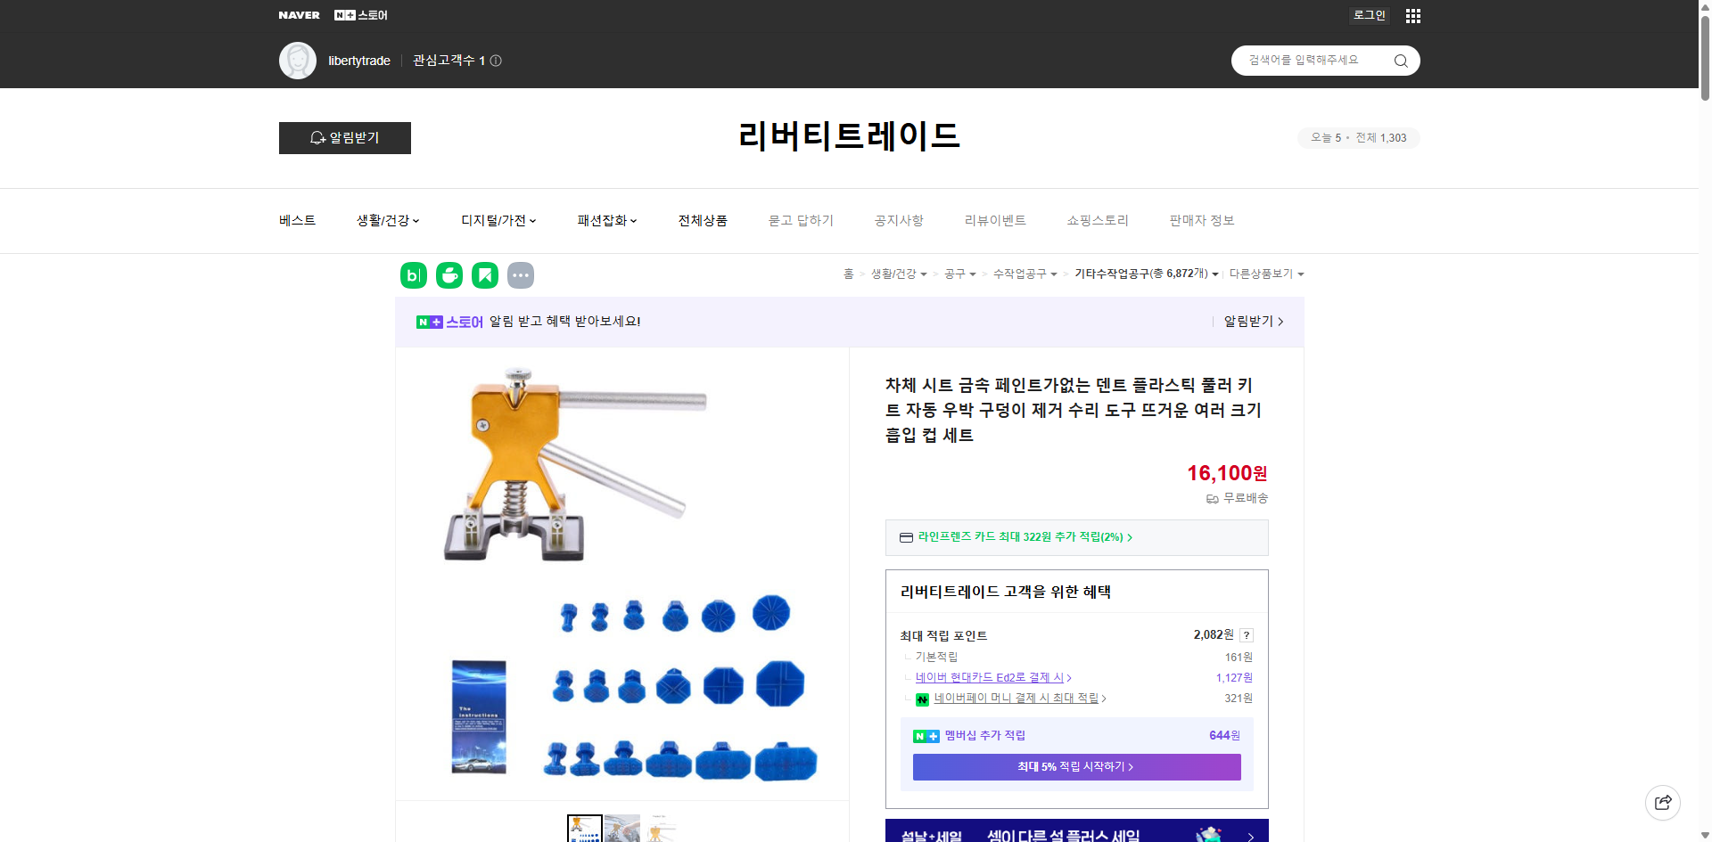Click 최대 5% 적립 시작하기 gradient button
Viewport: 1712px width, 842px height.
pos(1075,766)
